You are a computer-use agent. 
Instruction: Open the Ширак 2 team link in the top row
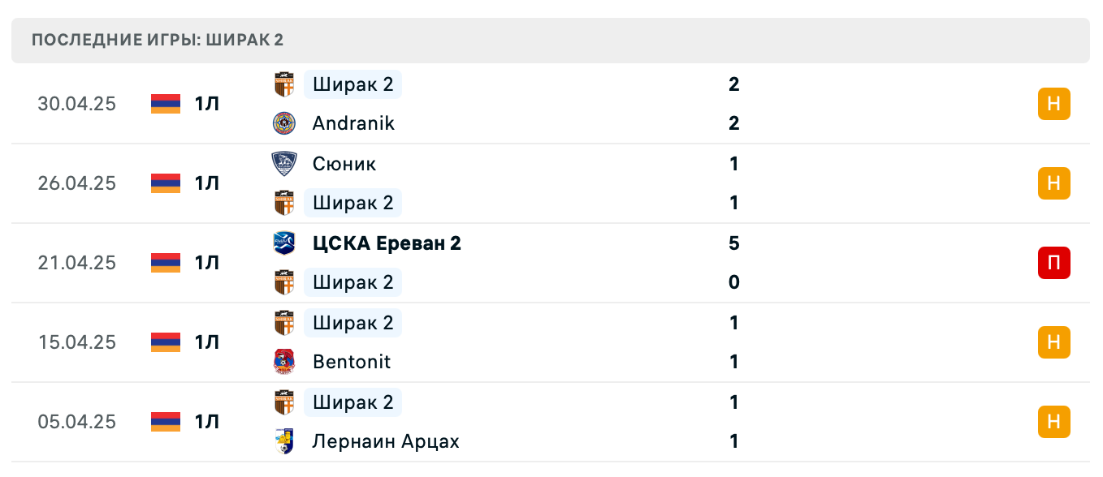point(353,84)
